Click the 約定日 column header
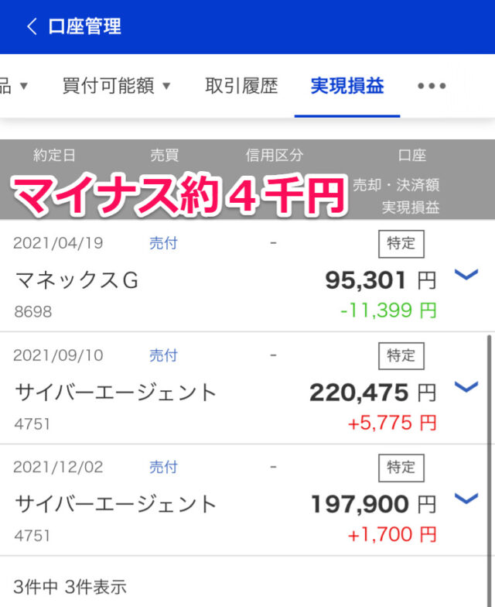This screenshot has width=495, height=607. pos(54,155)
